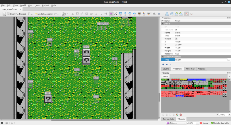Click Open File or Project button
Viewport: 231px width, 125px height.
click(x=16, y=14)
